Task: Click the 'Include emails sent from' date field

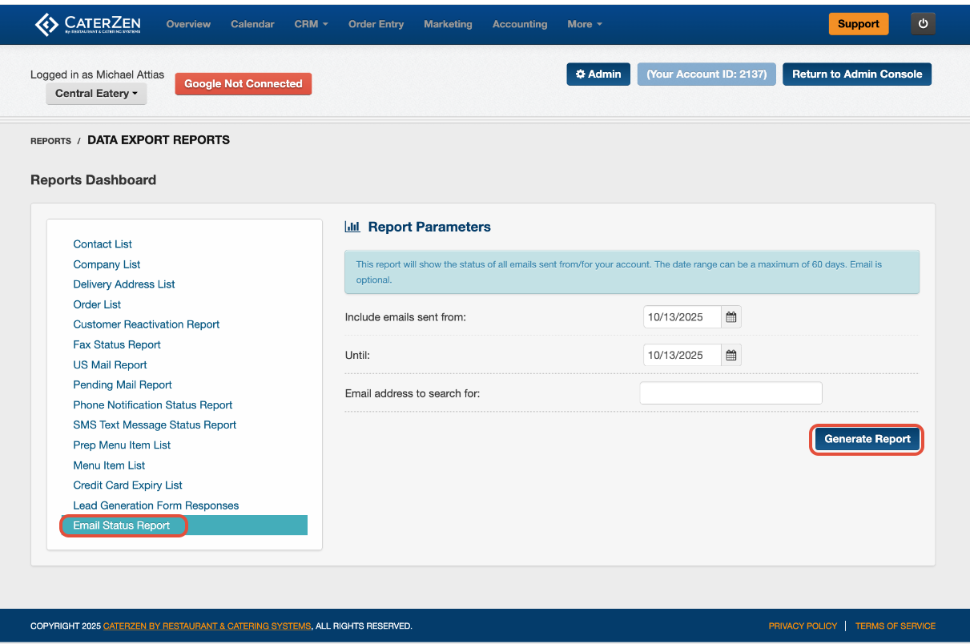Action: click(x=682, y=317)
